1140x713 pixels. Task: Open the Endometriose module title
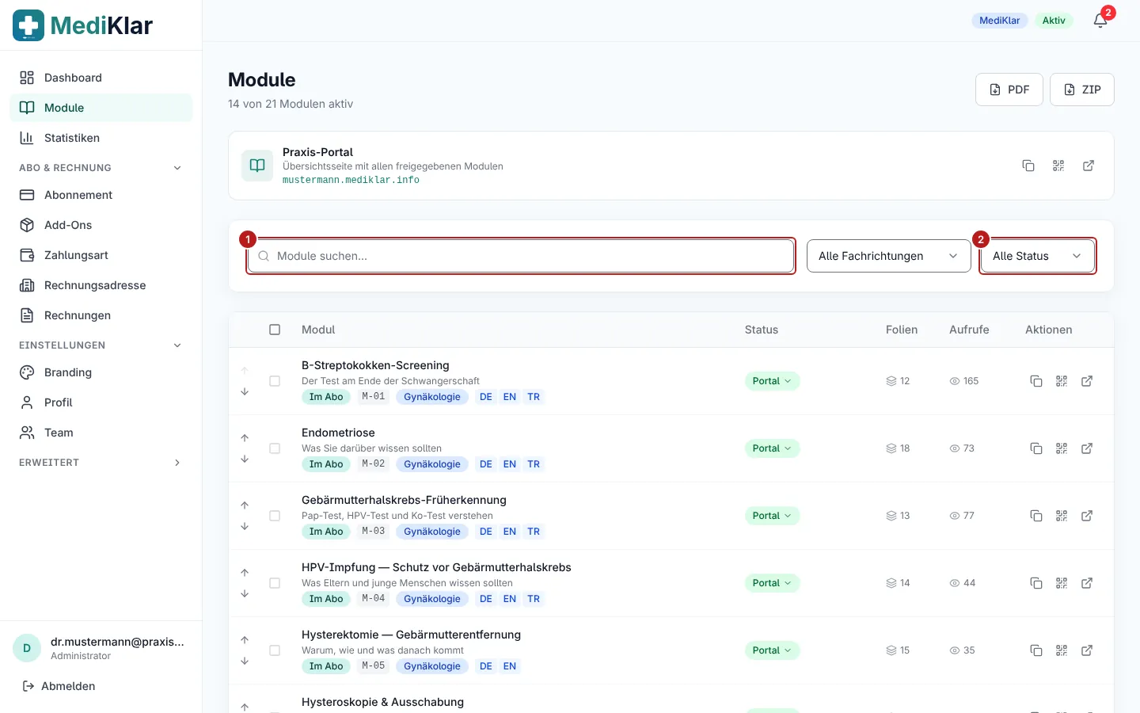pos(338,433)
